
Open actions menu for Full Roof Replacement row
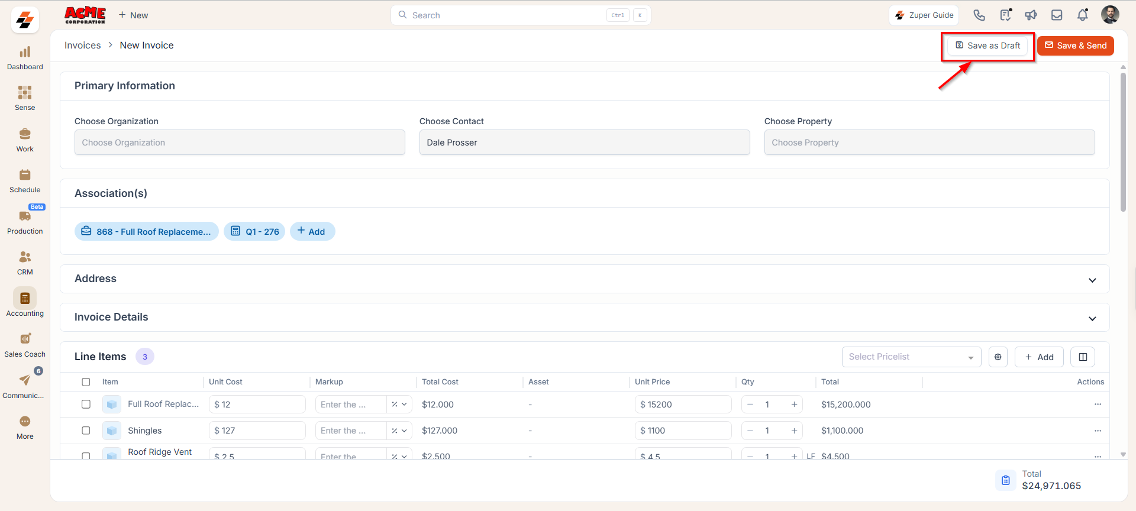(1098, 405)
